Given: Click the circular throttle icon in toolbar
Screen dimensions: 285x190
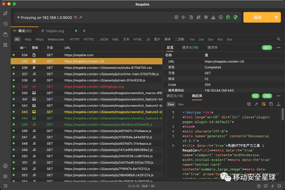Looking at the screenshot, I should (x=221, y=17).
